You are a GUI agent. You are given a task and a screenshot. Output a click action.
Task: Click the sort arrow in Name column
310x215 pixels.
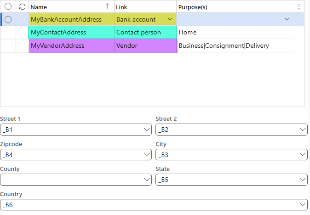(107, 6)
